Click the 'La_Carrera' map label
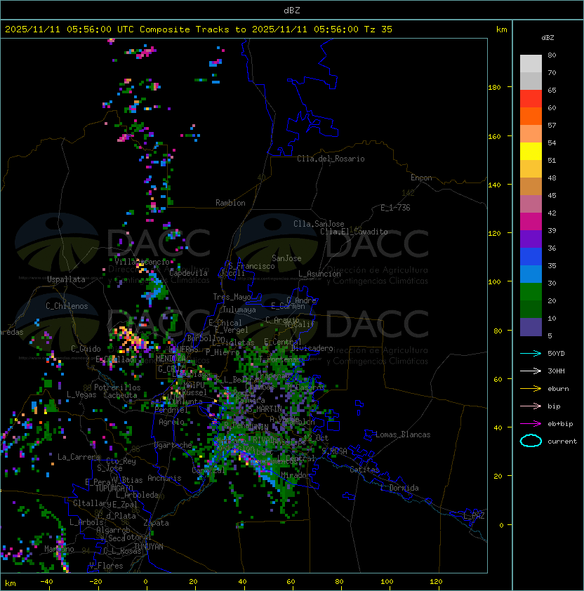 click(x=79, y=457)
